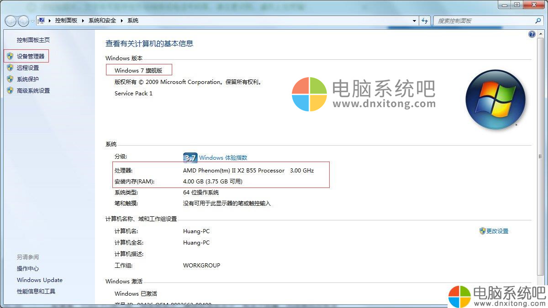The height and width of the screenshot is (308, 548).
Task: Click the 没有可用于此显示器的笔或触控输入 text
Action: pos(227,204)
